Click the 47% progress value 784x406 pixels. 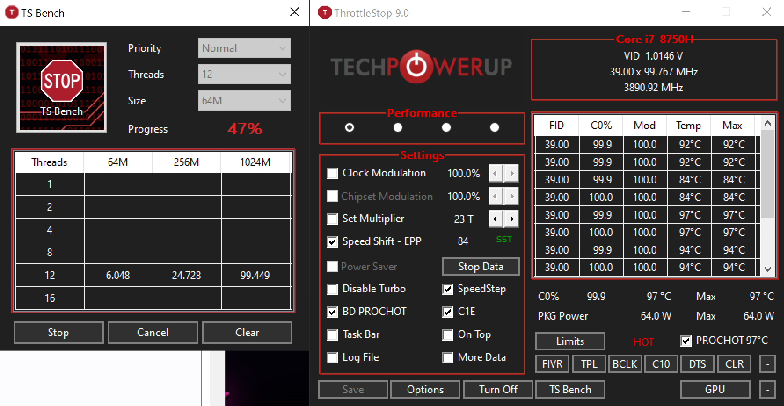[244, 129]
